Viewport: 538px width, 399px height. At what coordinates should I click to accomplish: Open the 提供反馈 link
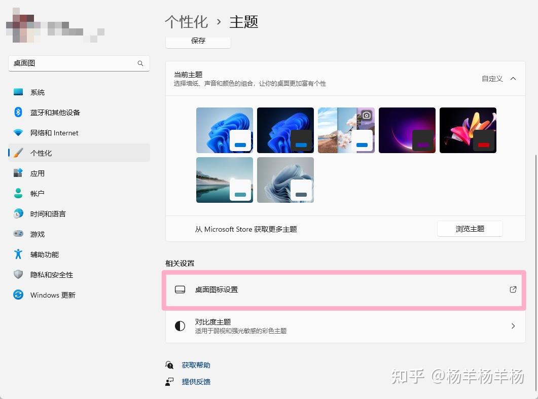[196, 381]
